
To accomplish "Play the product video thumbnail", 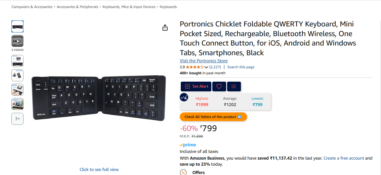I will (17, 41).
